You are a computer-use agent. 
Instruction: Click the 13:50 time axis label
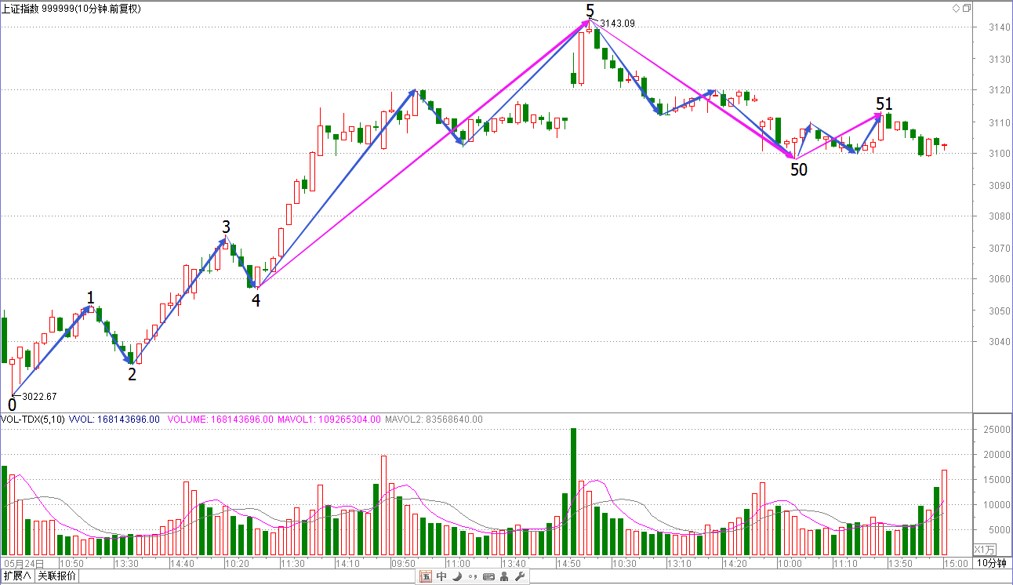click(900, 563)
